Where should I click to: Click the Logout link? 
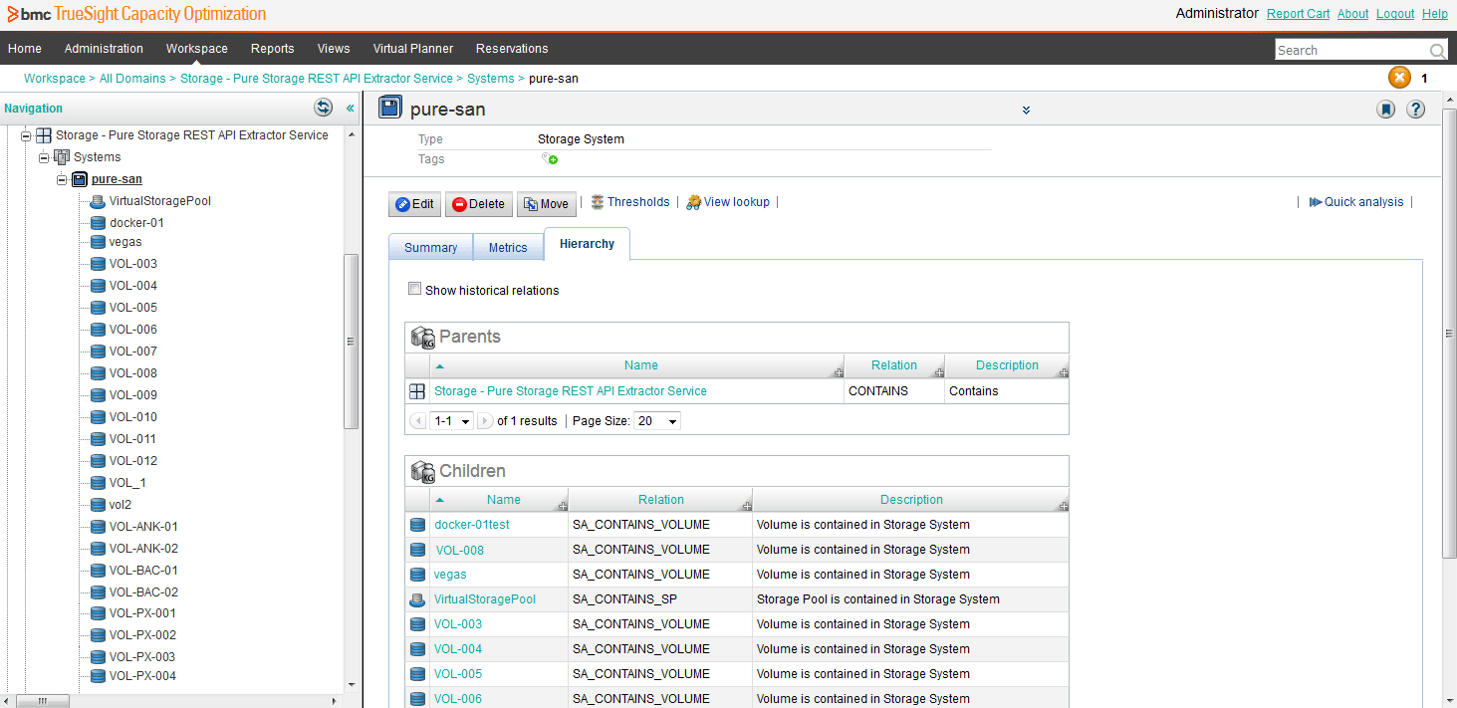tap(1395, 14)
